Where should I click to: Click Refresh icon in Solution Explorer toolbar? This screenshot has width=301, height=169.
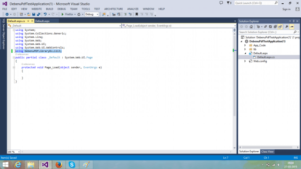point(270,27)
